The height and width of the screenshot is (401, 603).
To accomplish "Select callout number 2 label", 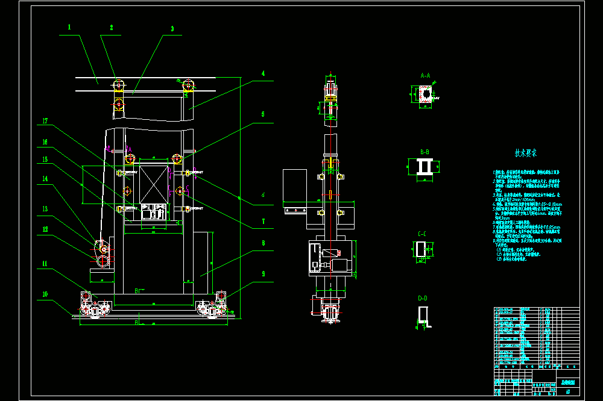I will coord(112,28).
